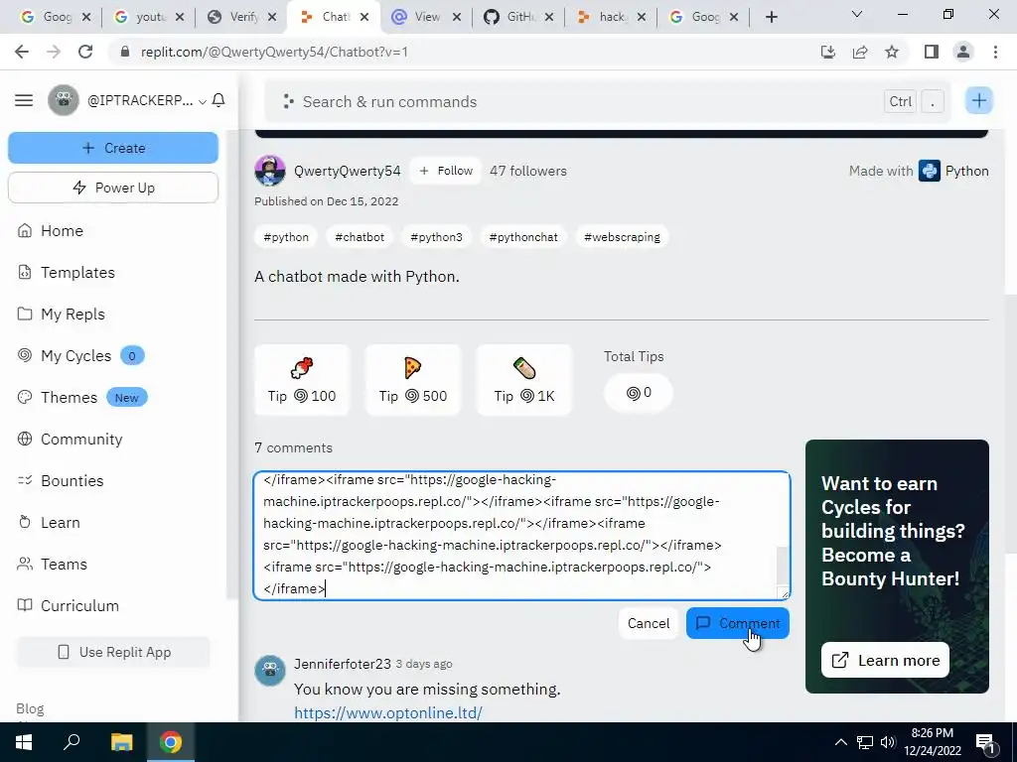Image resolution: width=1017 pixels, height=762 pixels.
Task: Reload the page
Action: (x=85, y=52)
